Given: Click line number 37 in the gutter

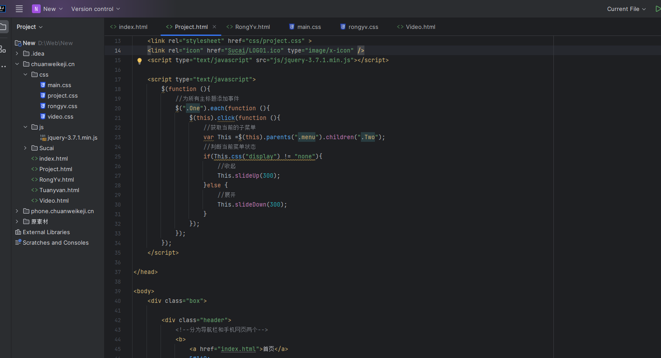Looking at the screenshot, I should [118, 272].
